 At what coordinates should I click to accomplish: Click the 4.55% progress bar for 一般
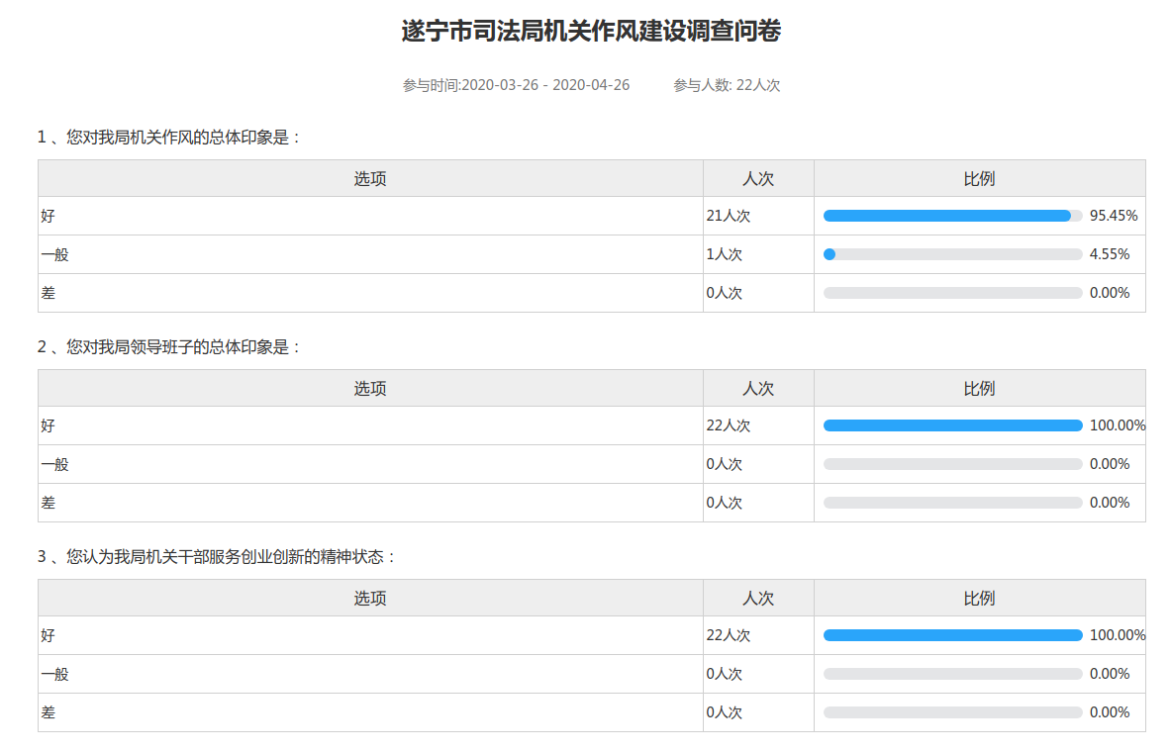tap(951, 254)
